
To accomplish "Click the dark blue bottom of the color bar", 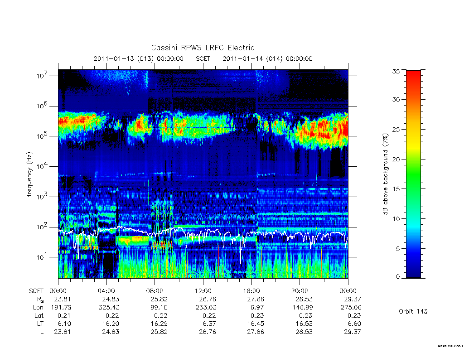I will [x=413, y=274].
